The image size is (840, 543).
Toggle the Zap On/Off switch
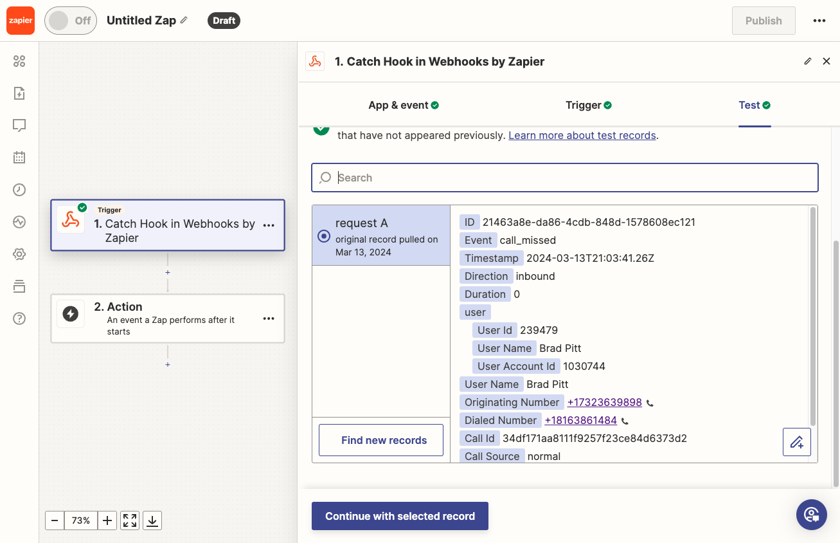point(71,21)
